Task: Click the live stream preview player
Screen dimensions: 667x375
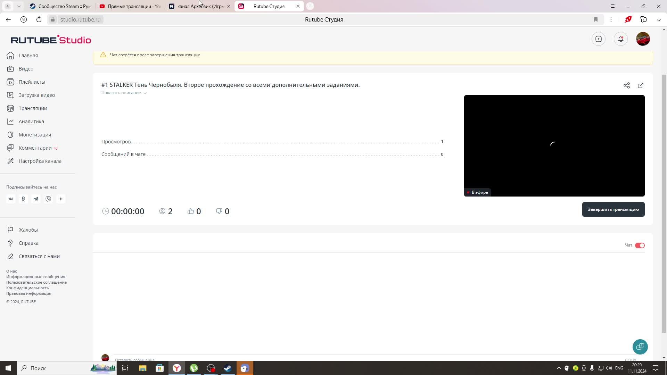Action: pos(554,145)
